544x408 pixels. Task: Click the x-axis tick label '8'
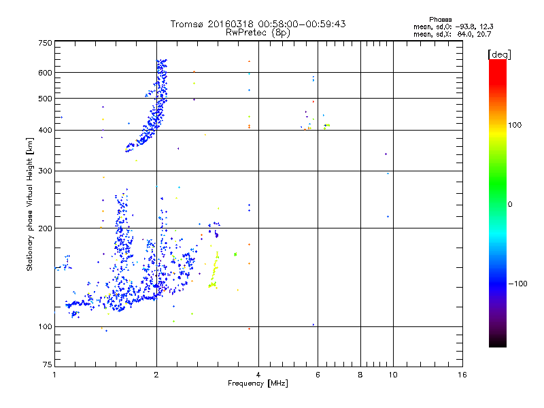(x=360, y=375)
